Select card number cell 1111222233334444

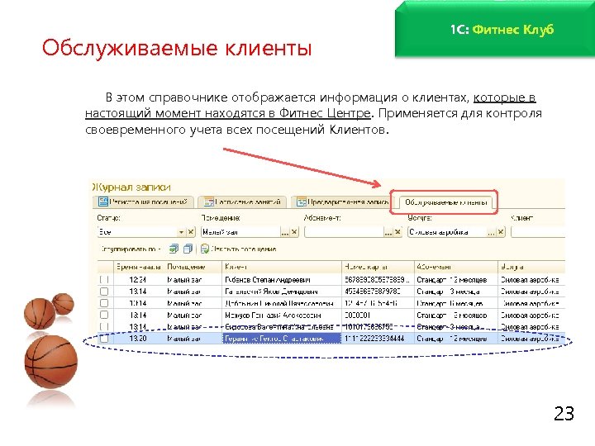coord(378,339)
